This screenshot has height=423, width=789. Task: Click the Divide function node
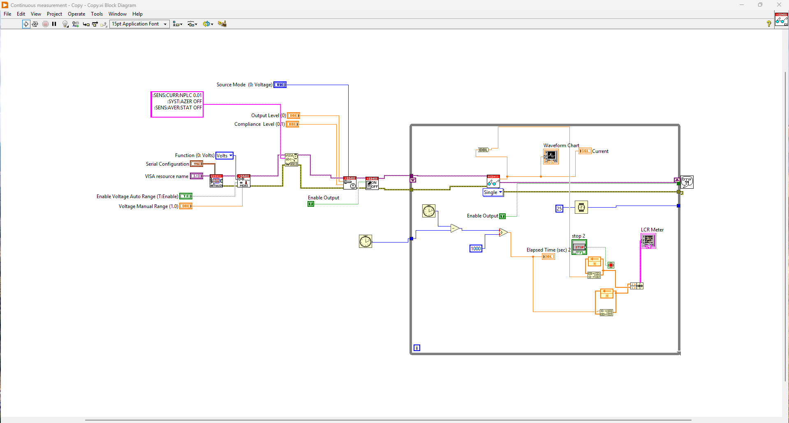click(x=503, y=232)
